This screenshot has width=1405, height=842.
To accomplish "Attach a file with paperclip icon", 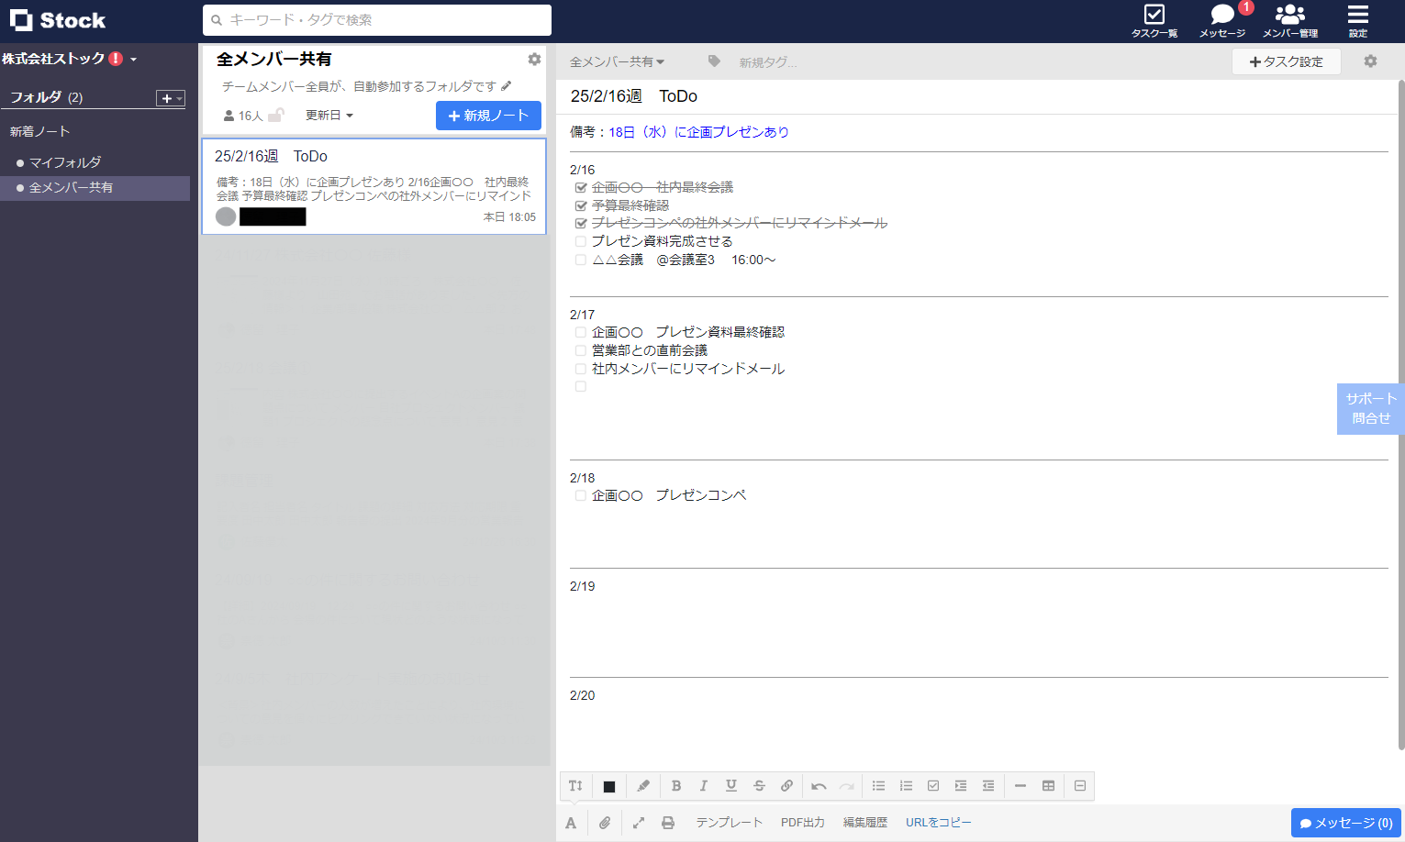I will coord(605,823).
